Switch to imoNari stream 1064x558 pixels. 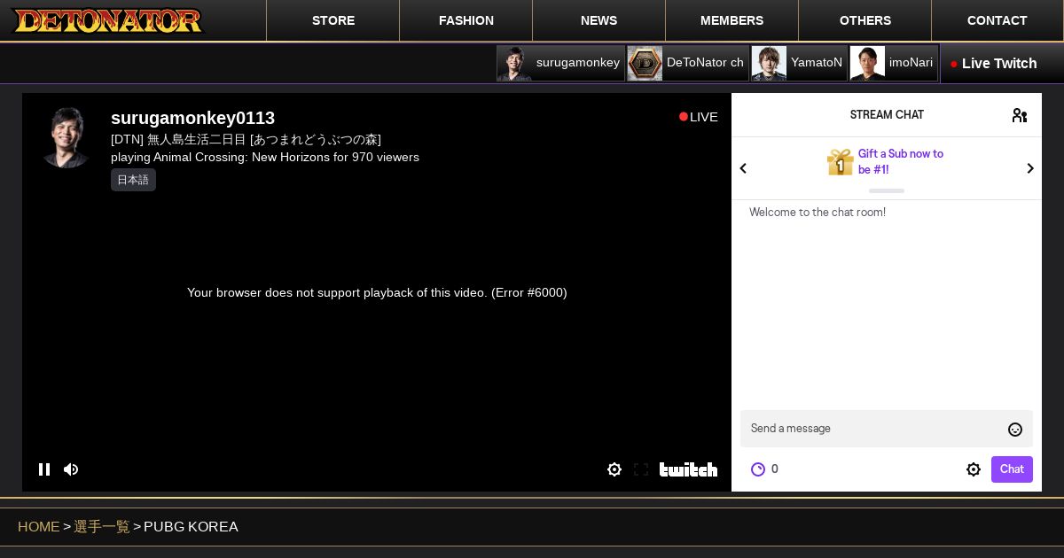click(894, 63)
